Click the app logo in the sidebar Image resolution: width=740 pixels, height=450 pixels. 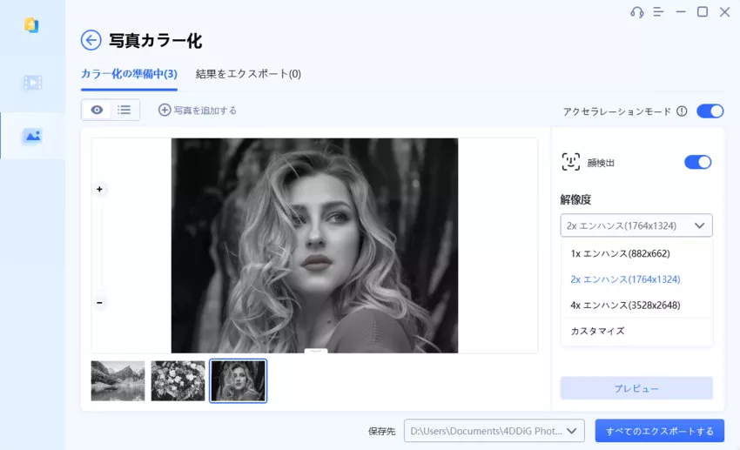31,25
